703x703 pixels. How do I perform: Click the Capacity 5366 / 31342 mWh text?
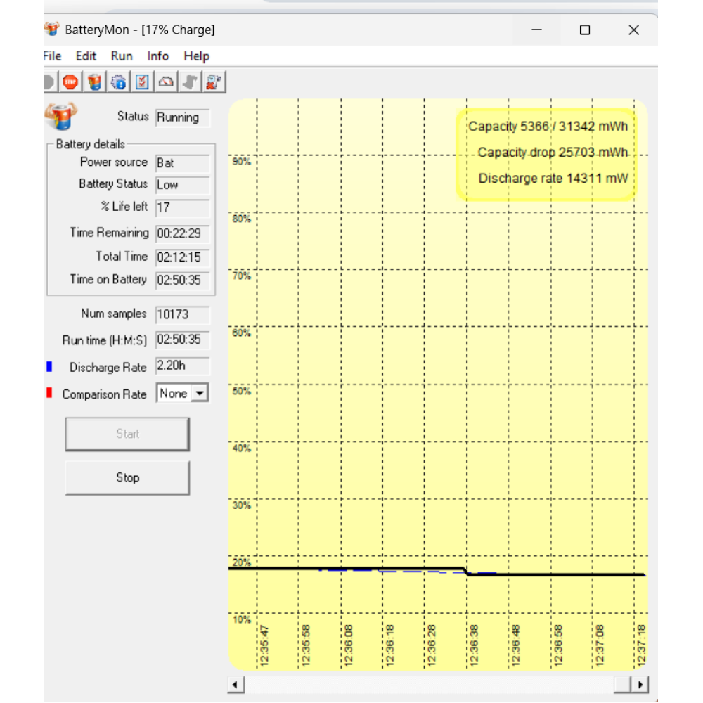pyautogui.click(x=548, y=127)
